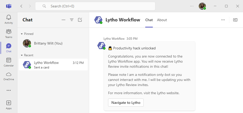This screenshot has height=113, width=243.
Task: Filter the chat list
Action: pyautogui.click(x=72, y=20)
